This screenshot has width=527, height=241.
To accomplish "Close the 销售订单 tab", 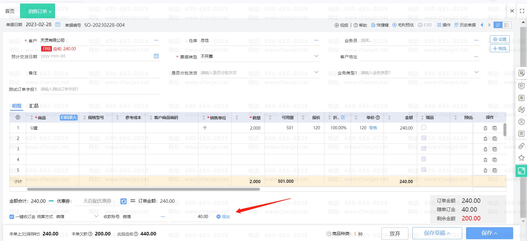I will [50, 12].
